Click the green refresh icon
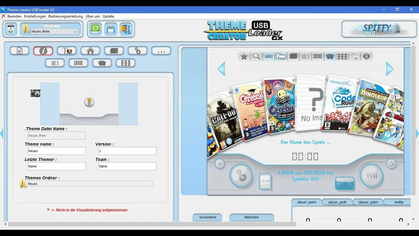 click(95, 29)
